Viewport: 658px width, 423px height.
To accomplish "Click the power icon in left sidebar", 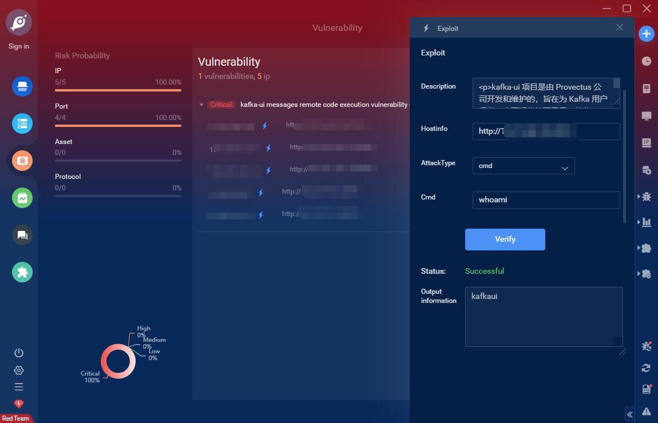I will coord(19,353).
